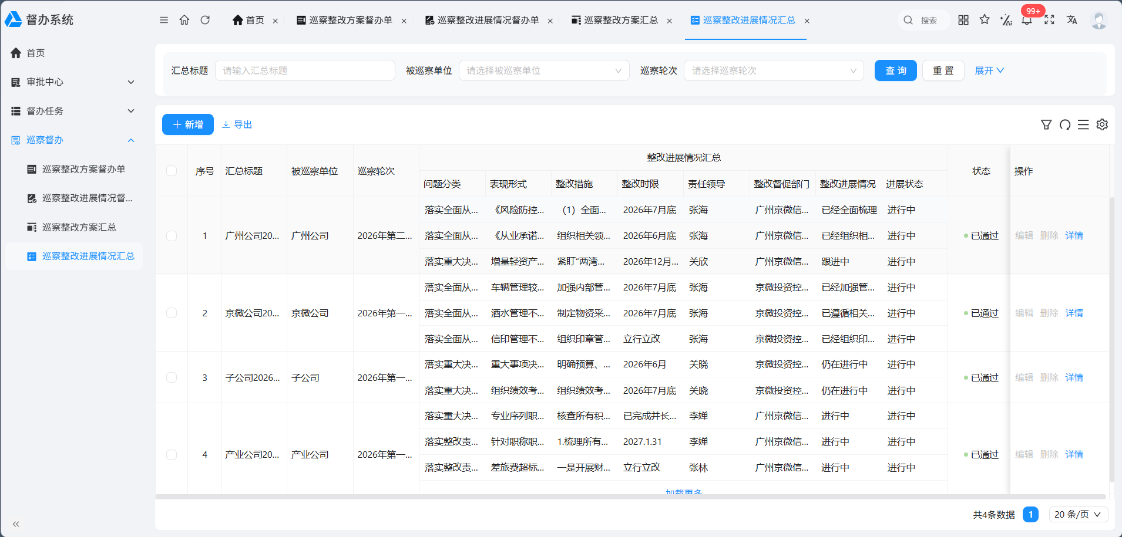
Task: Tick the checkbox for row 1 广州公司
Action: click(172, 236)
